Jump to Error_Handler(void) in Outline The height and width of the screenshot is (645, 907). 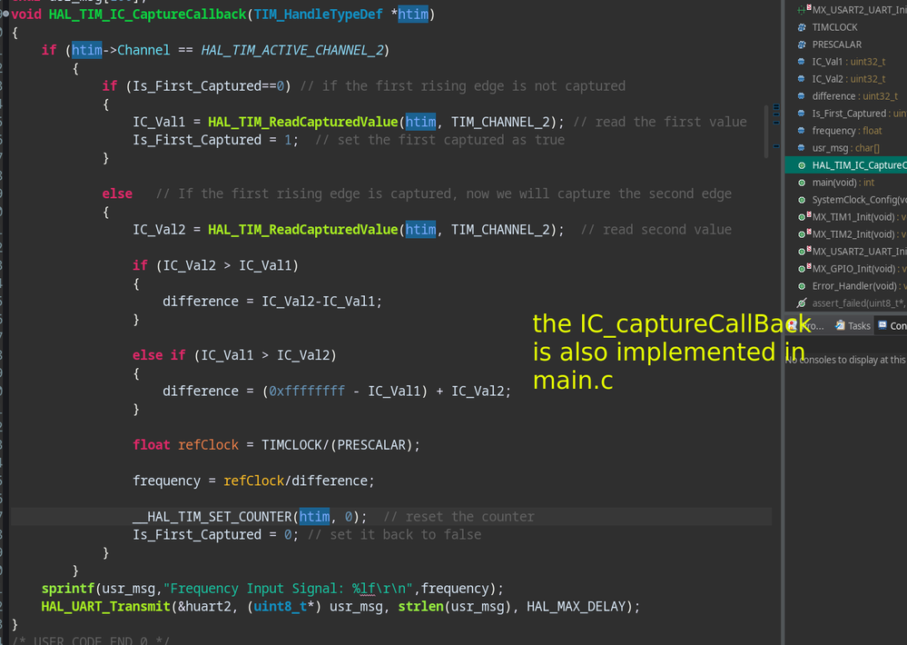click(x=858, y=286)
